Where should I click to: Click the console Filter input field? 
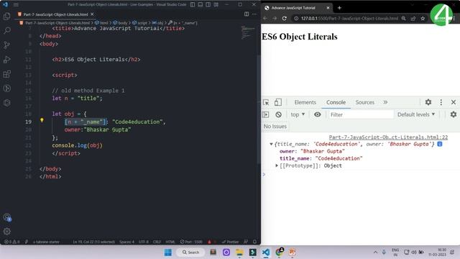click(361, 114)
